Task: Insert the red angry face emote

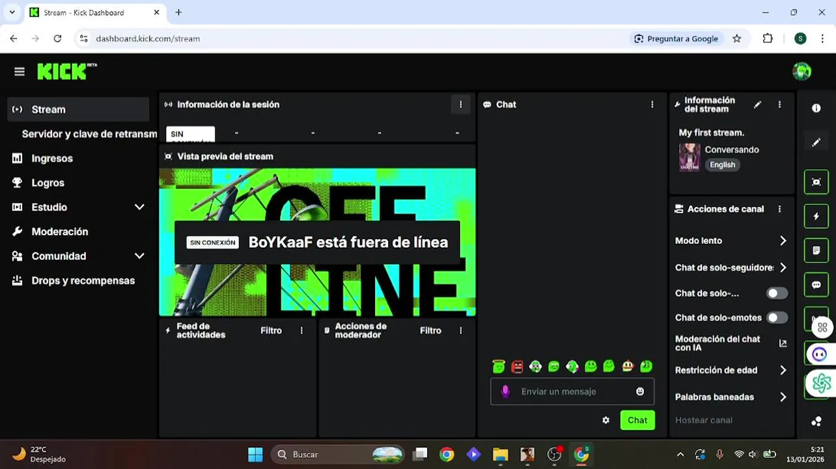Action: point(517,367)
